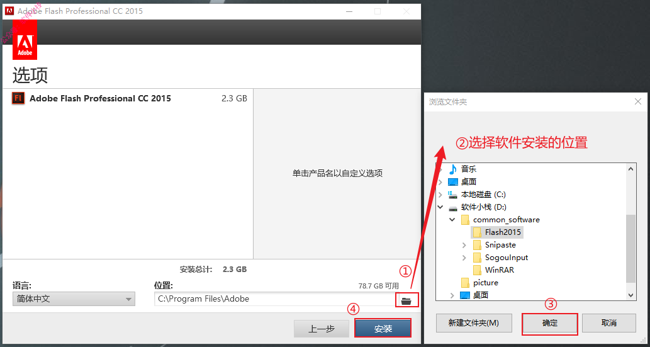Click the picture folder icon
The width and height of the screenshot is (650, 347).
(465, 283)
